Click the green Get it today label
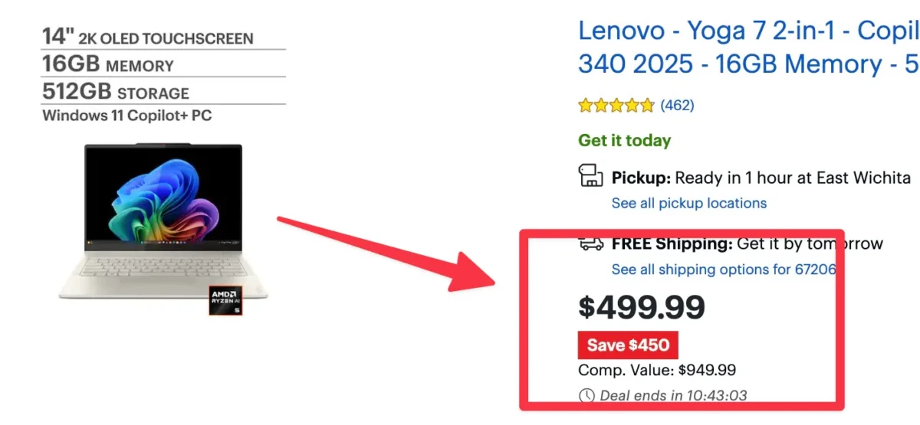The width and height of the screenshot is (920, 425). click(x=624, y=140)
